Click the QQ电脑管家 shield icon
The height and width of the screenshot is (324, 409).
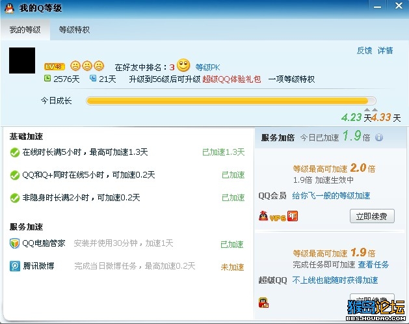[14, 243]
